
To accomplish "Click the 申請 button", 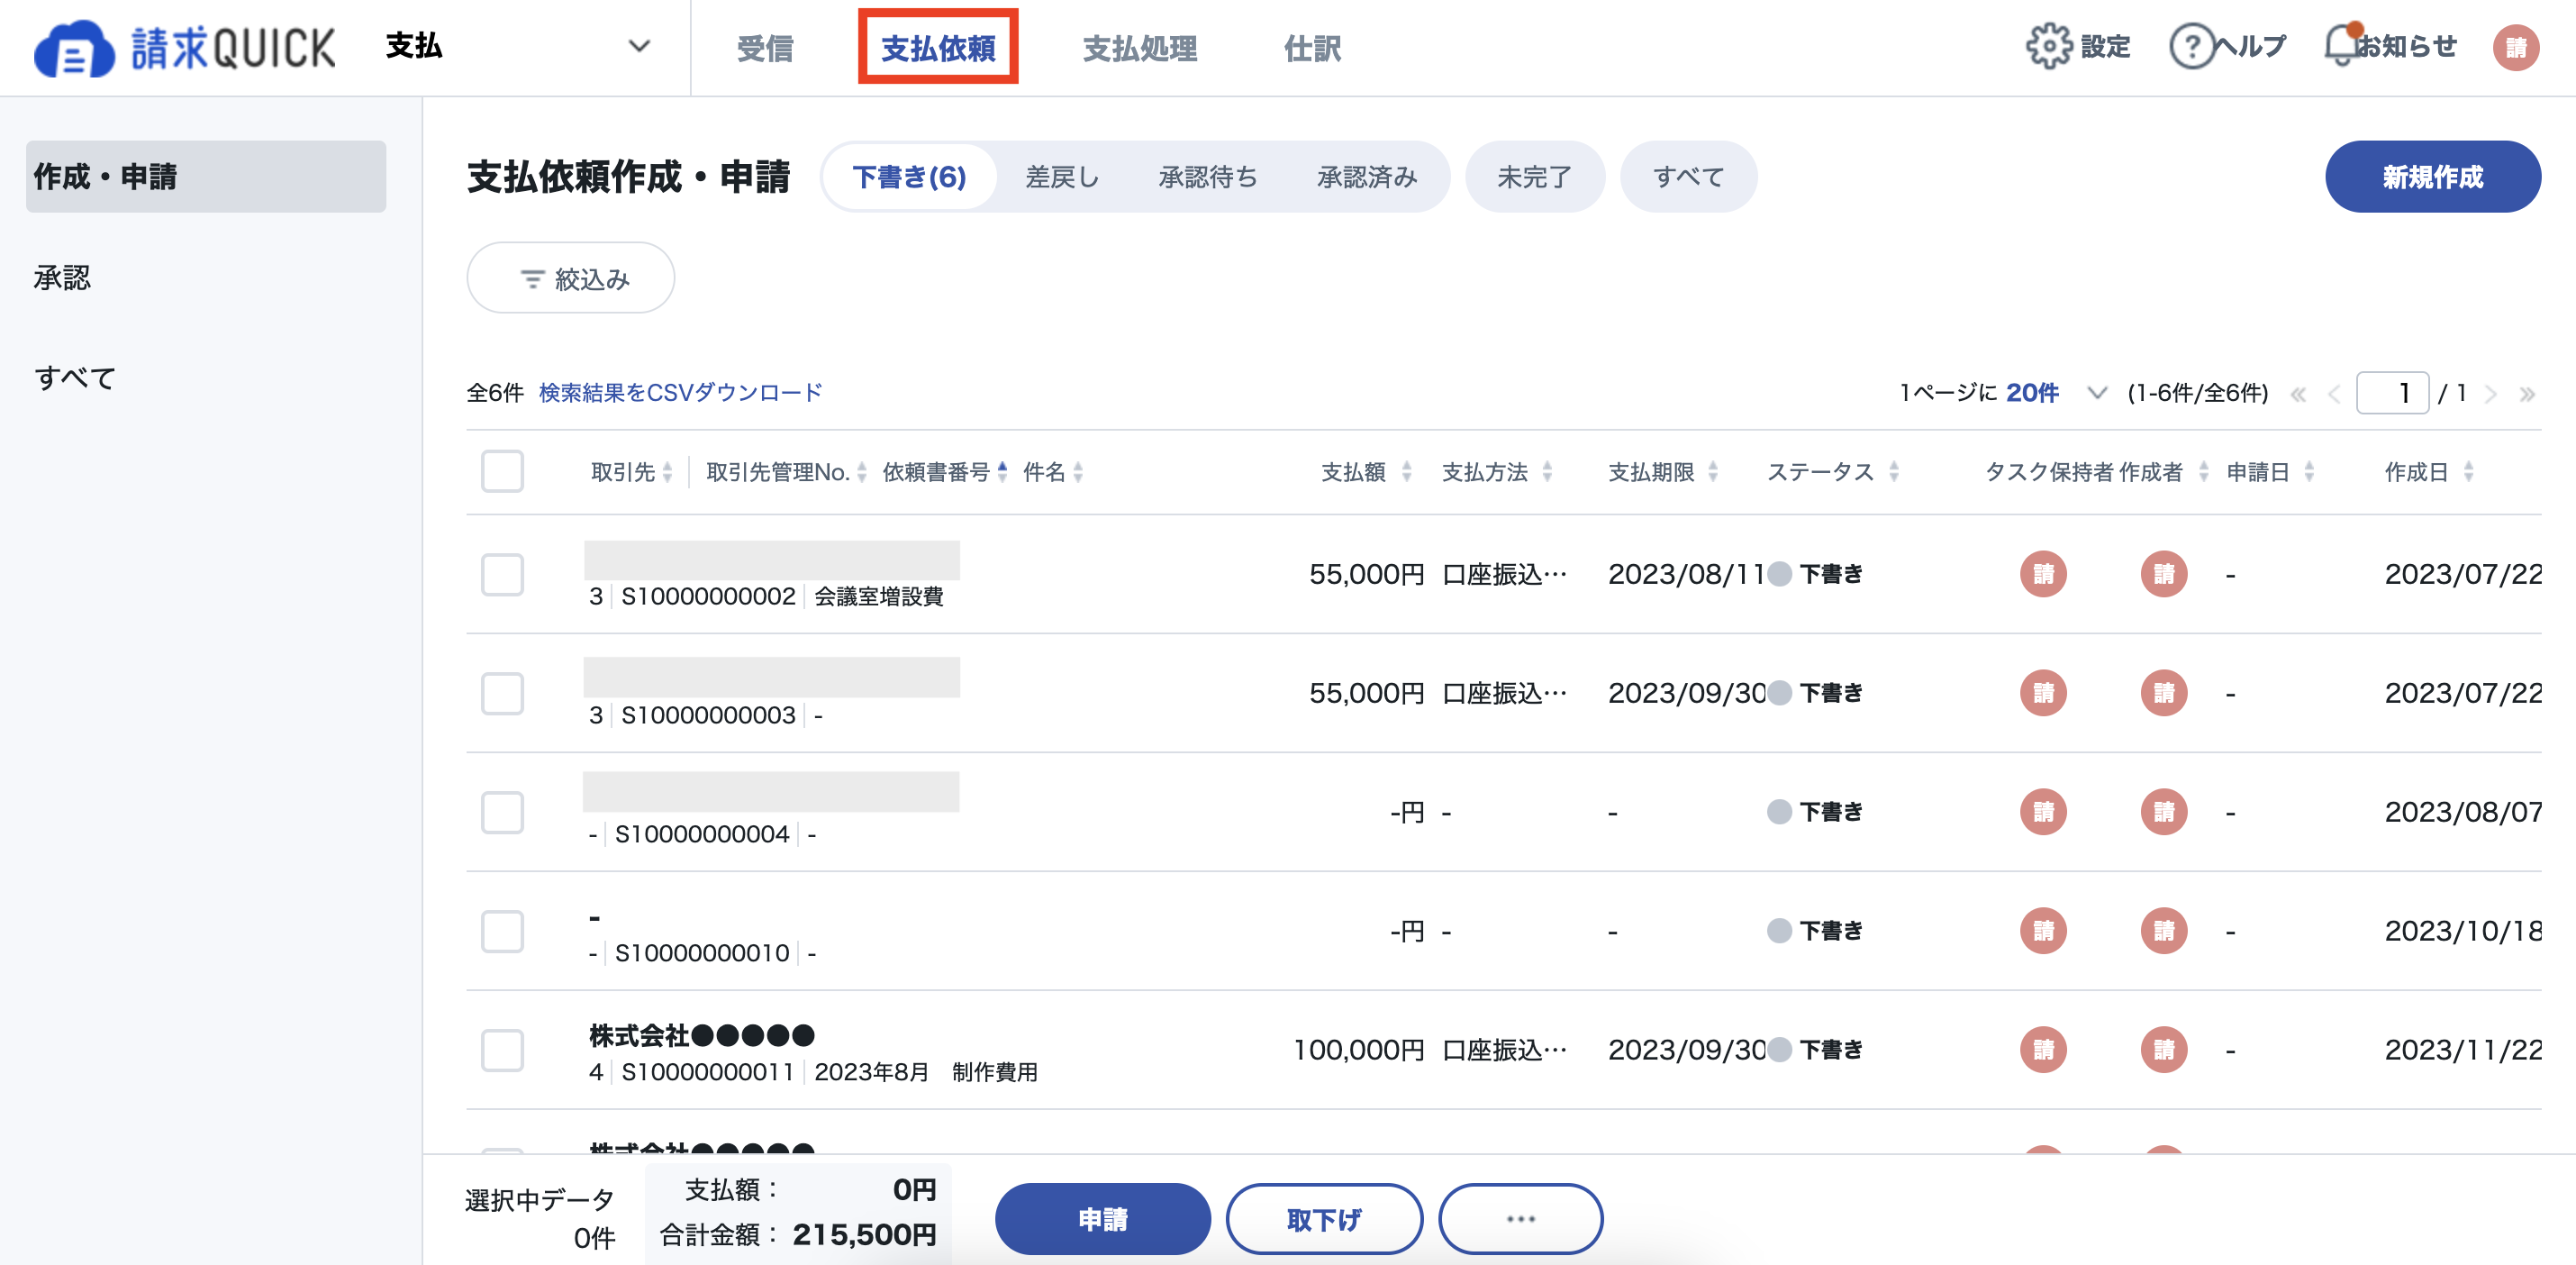I will pos(1102,1219).
